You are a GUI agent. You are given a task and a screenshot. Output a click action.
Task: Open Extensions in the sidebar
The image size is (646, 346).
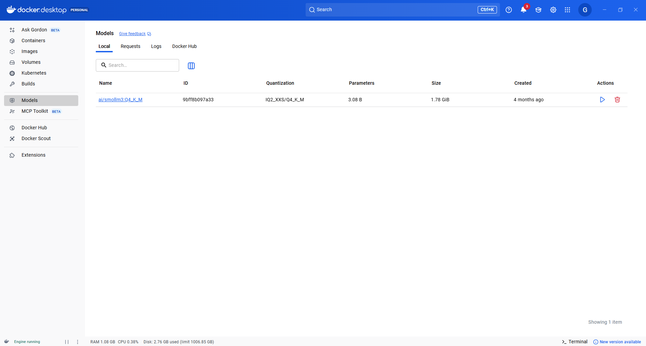point(41,155)
